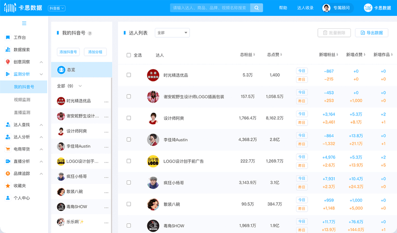Click the 导出数据 button
Image resolution: width=397 pixels, height=233 pixels.
pyautogui.click(x=372, y=33)
